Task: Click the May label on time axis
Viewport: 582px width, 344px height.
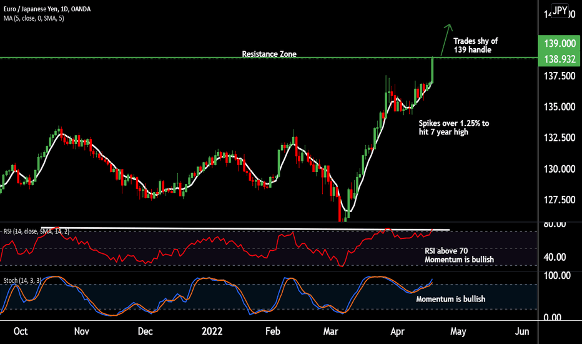Action: 458,331
